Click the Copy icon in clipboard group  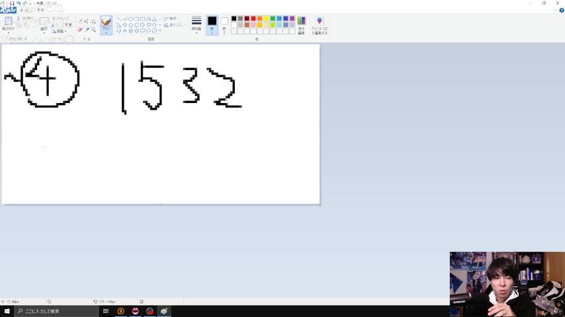click(x=19, y=25)
